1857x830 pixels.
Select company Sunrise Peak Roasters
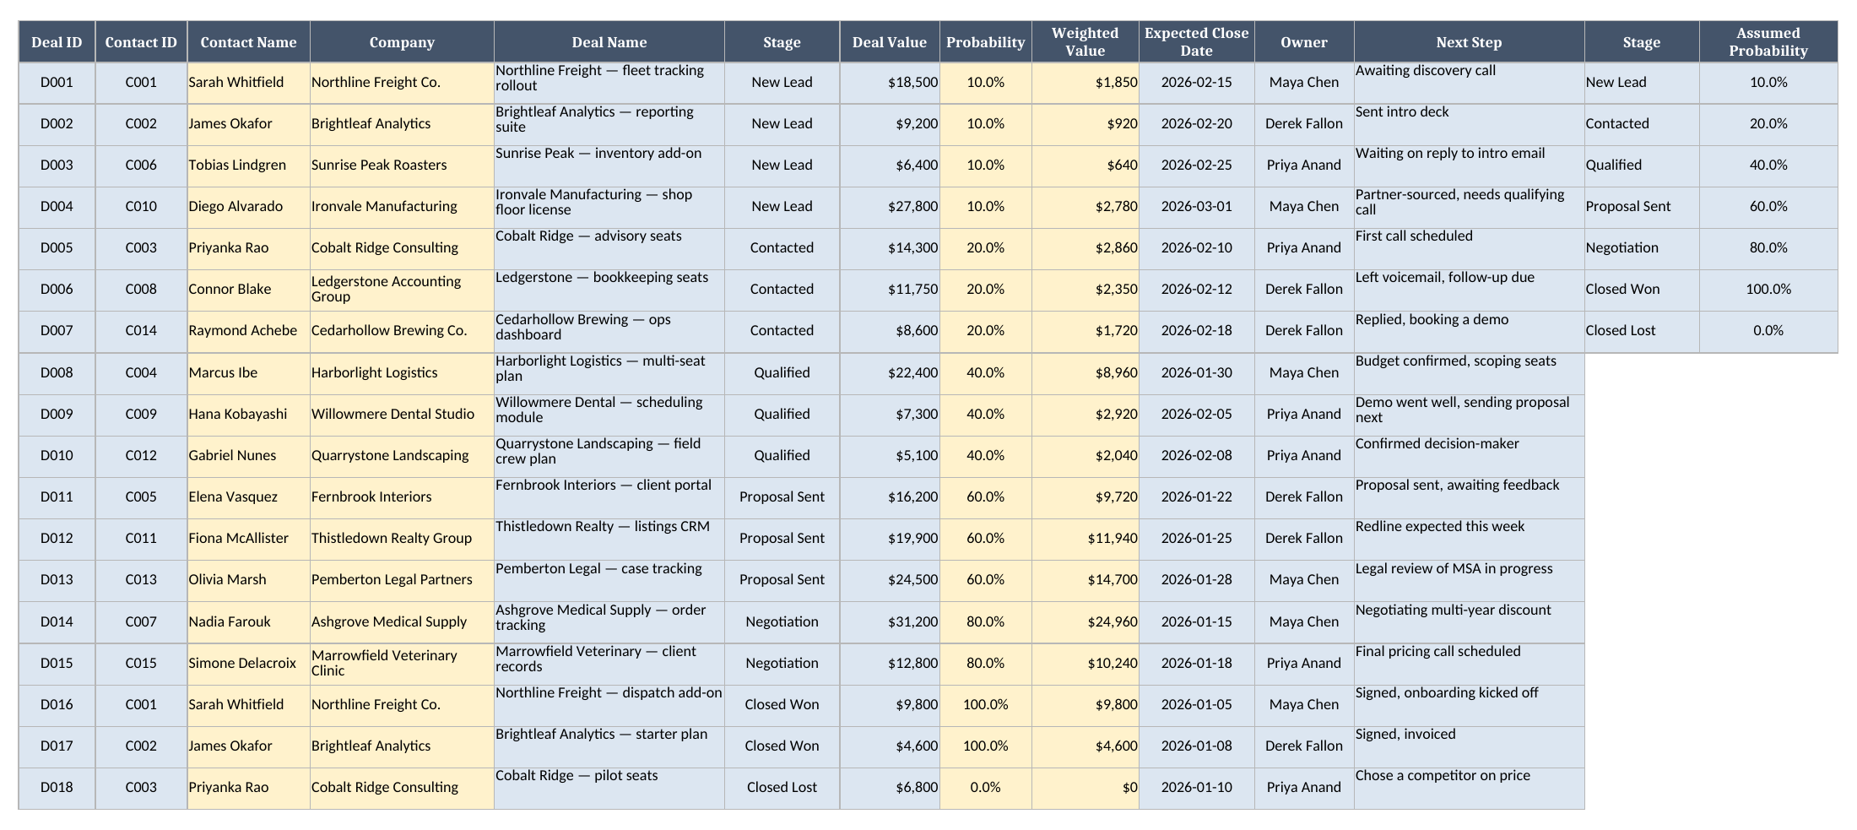coord(402,165)
